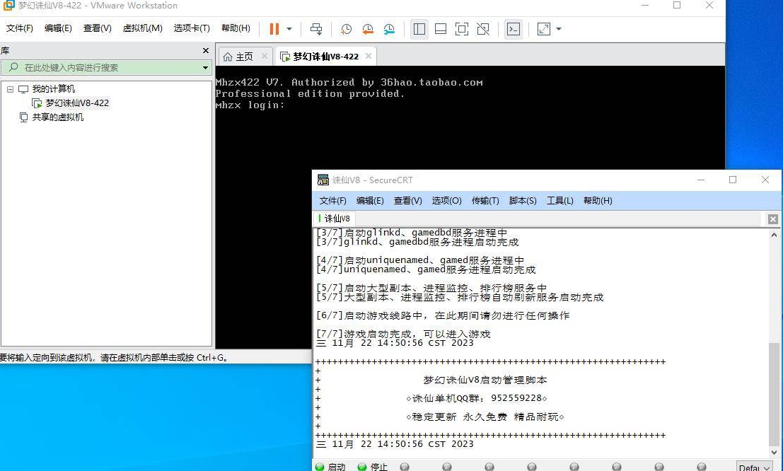Click the 梦幻诛仙V8启动管理脚本 text in terminal

point(485,380)
